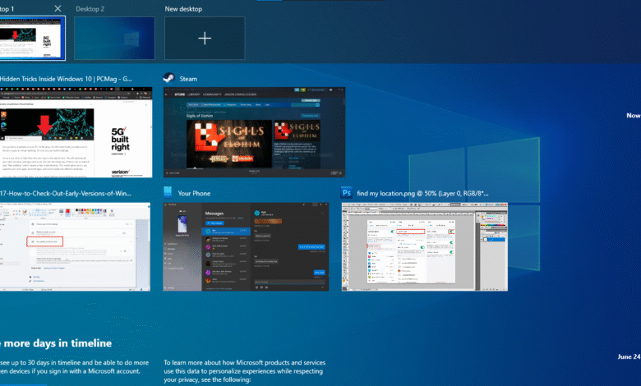The width and height of the screenshot is (641, 386).
Task: Click the Your Phone app icon
Action: pos(168,193)
